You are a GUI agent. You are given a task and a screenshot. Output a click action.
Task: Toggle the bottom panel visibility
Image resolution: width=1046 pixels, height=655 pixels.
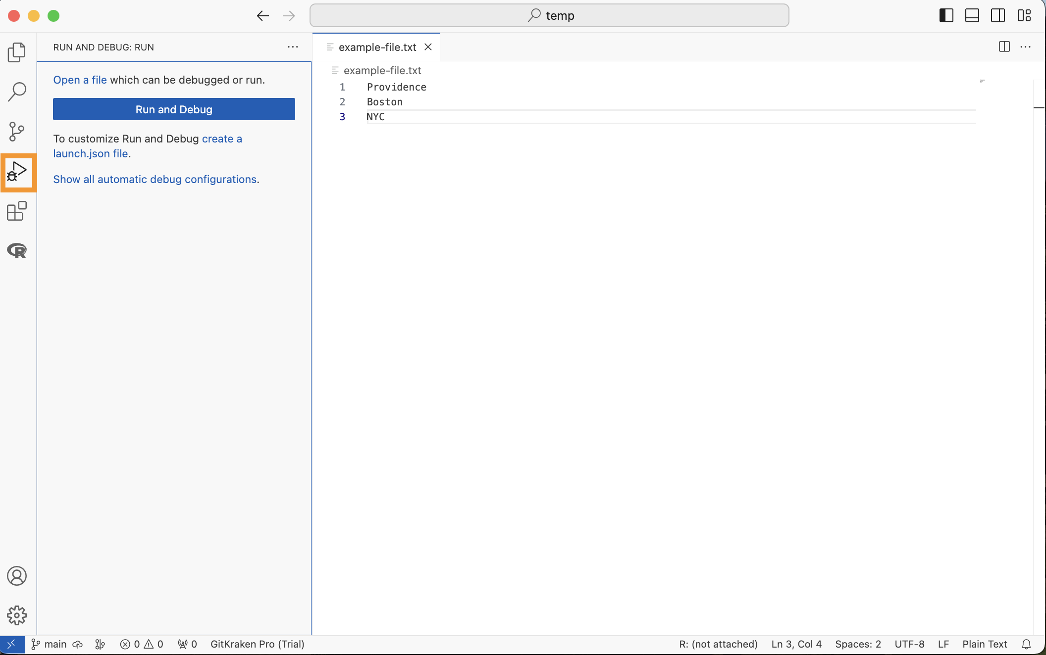(972, 15)
